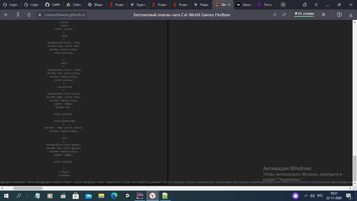Open Unity from the taskbar
The image size is (357, 201).
pyautogui.click(x=127, y=196)
